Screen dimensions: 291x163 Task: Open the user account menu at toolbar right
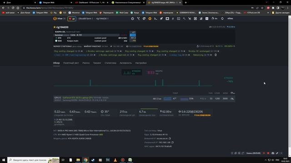coord(230,19)
